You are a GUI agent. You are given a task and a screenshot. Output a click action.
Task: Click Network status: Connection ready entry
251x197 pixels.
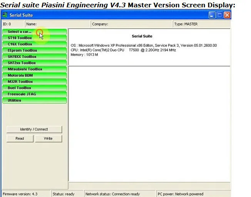120,194
